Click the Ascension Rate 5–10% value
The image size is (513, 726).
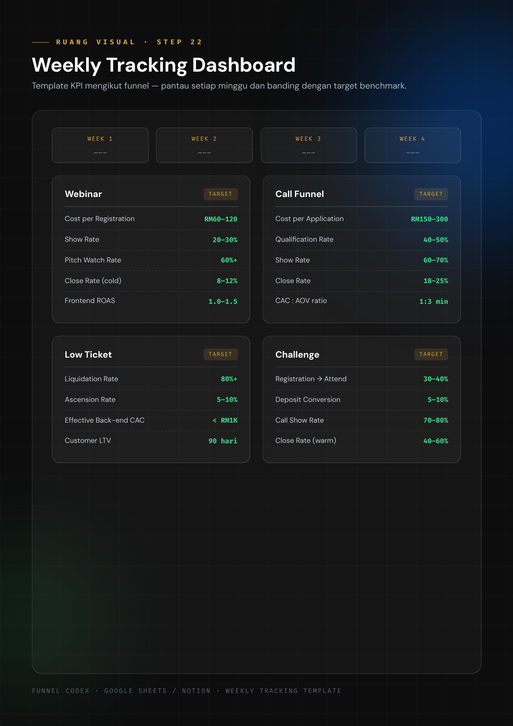pos(227,400)
